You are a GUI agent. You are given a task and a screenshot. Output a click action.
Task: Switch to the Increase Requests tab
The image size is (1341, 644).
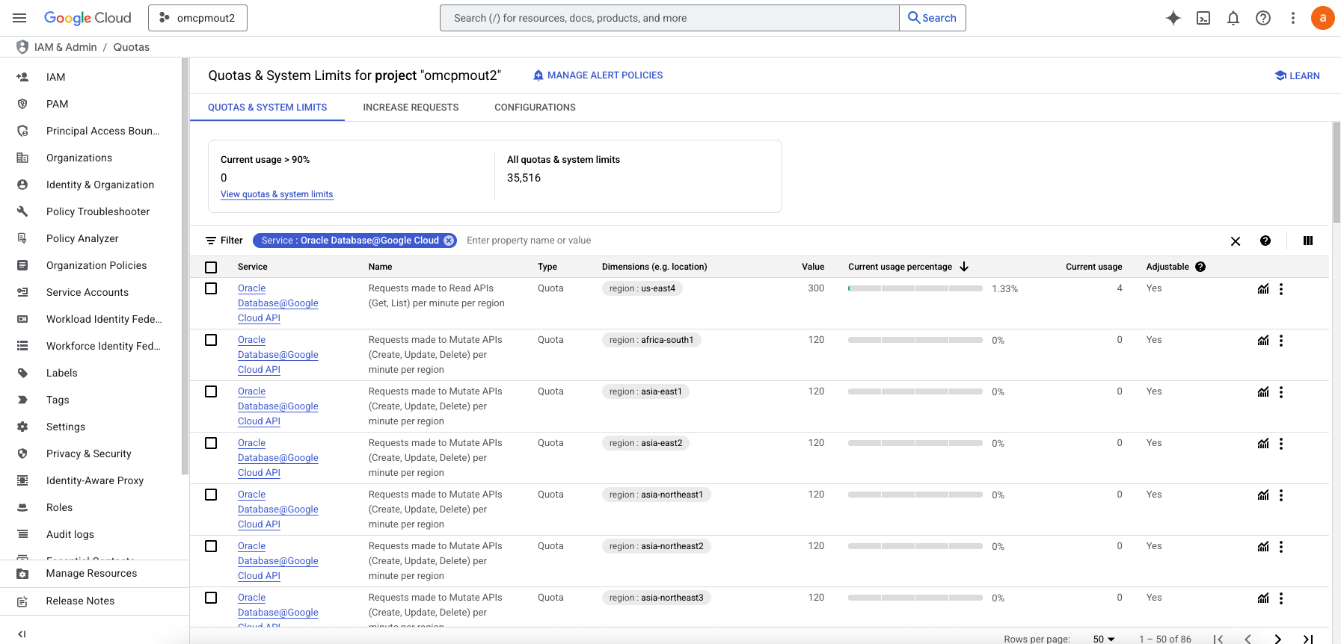click(411, 108)
